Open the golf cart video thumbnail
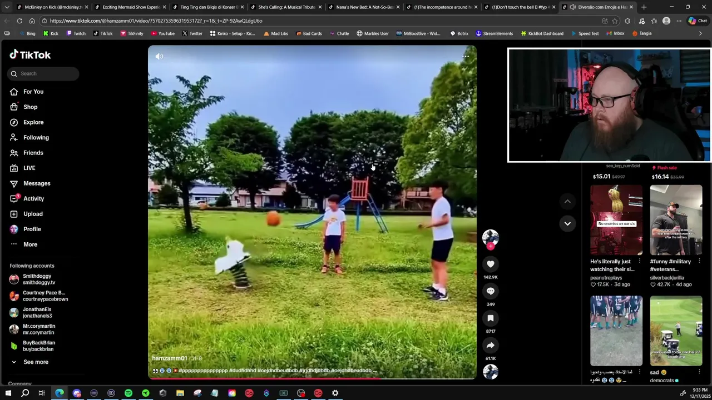Viewport: 712px width, 400px height. 676,331
